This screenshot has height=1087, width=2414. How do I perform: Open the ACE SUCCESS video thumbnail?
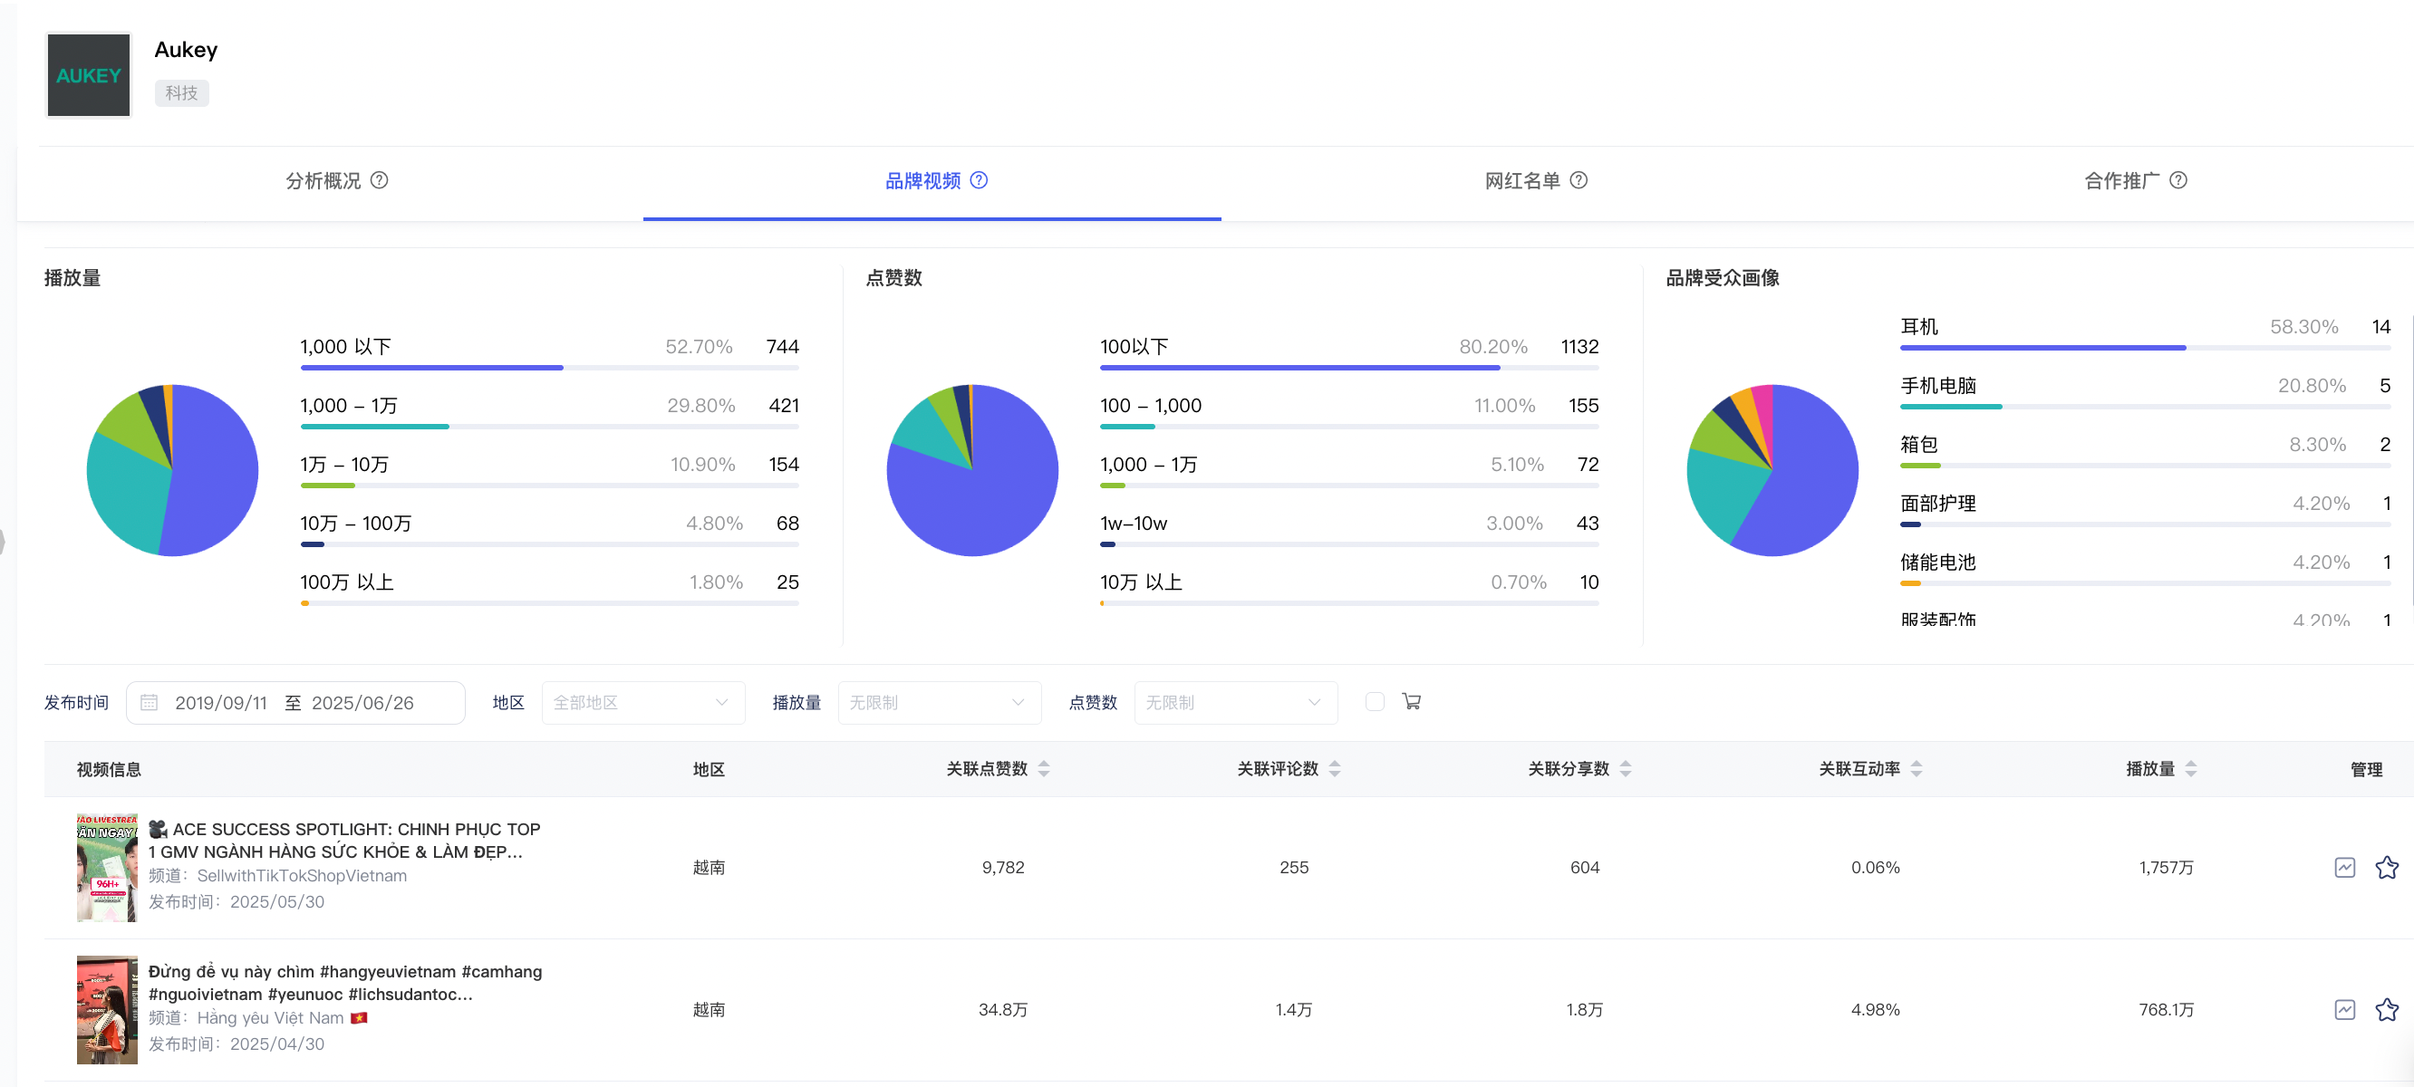click(x=106, y=867)
